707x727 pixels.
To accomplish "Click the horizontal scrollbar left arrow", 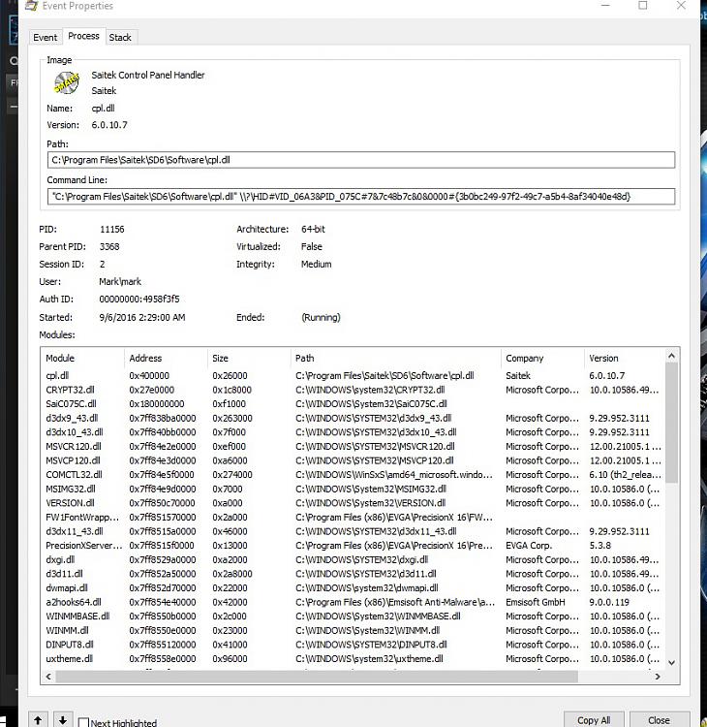I will point(48,677).
